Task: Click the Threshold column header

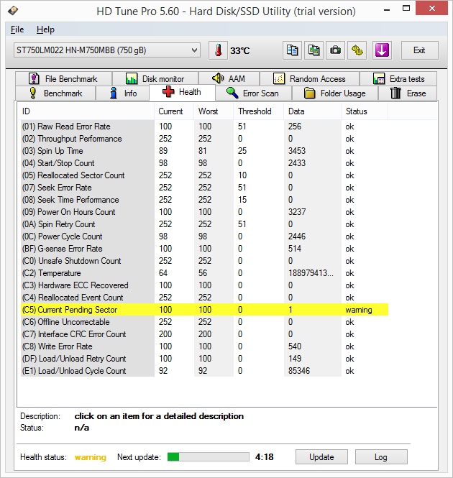Action: [259, 111]
